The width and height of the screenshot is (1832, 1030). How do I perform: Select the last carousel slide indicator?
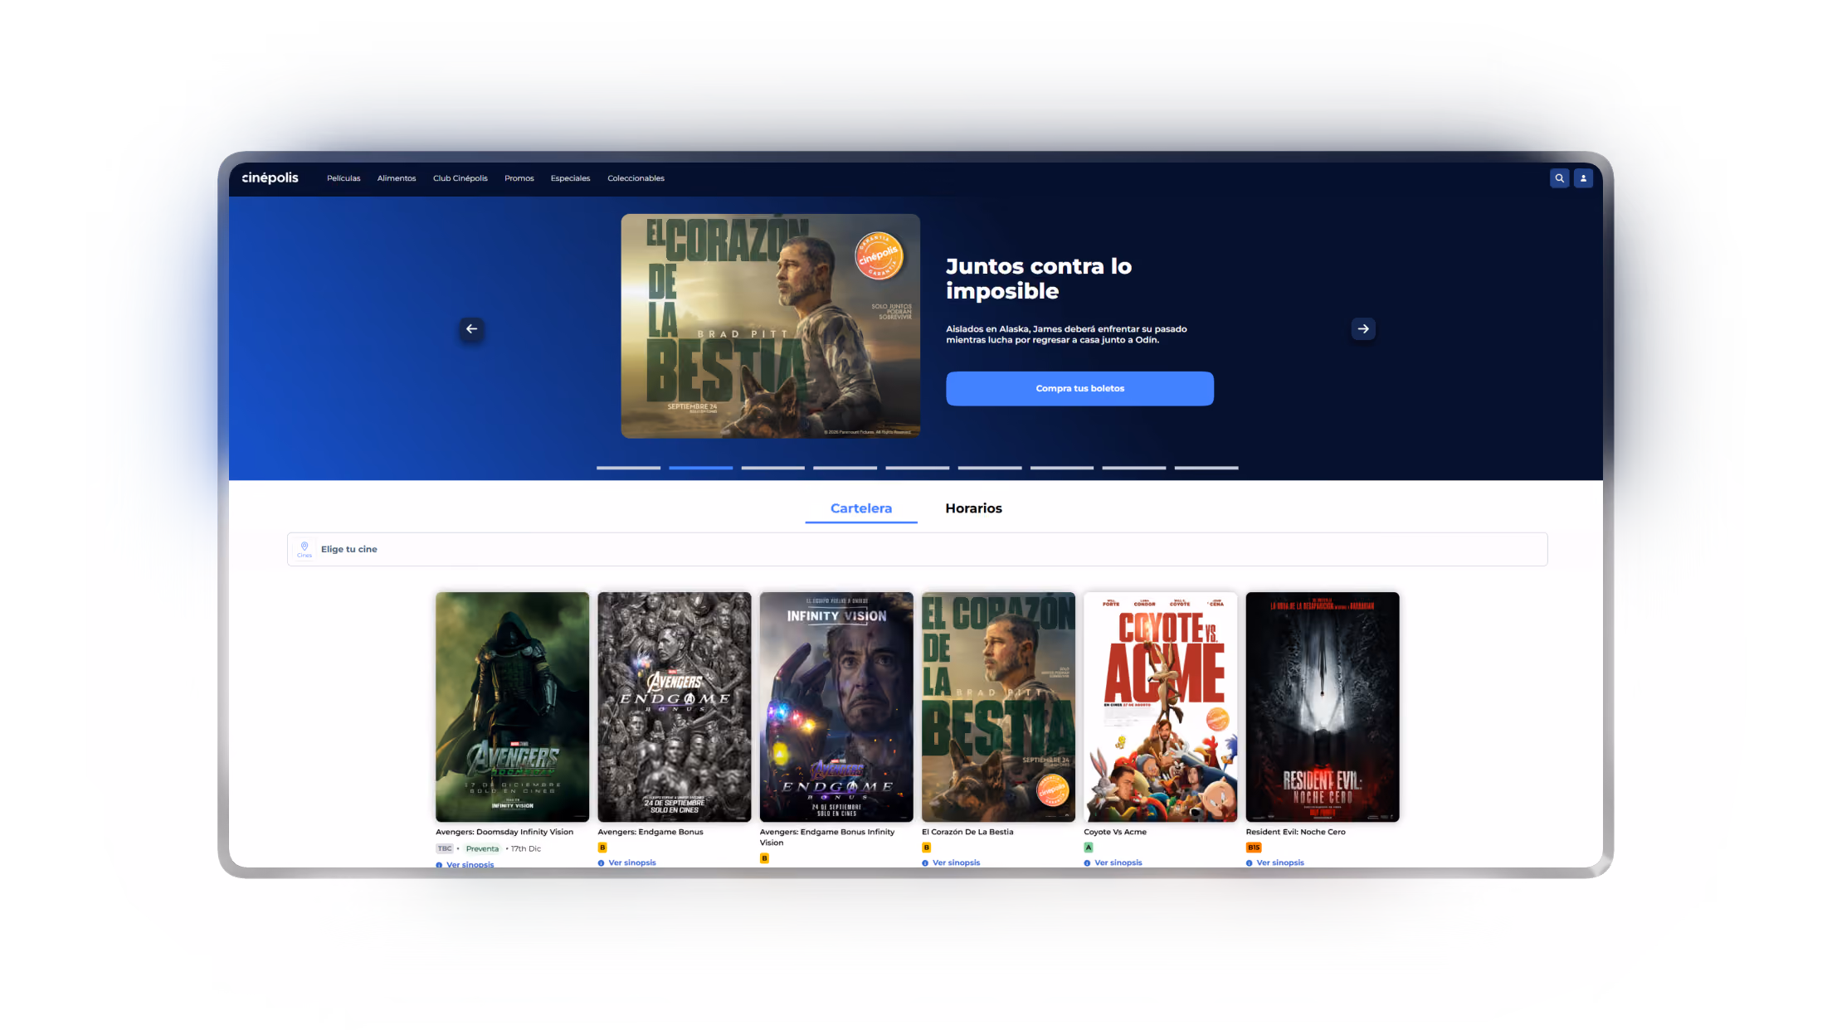coord(1206,468)
